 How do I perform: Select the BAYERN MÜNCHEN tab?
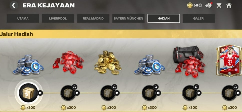tap(128, 18)
